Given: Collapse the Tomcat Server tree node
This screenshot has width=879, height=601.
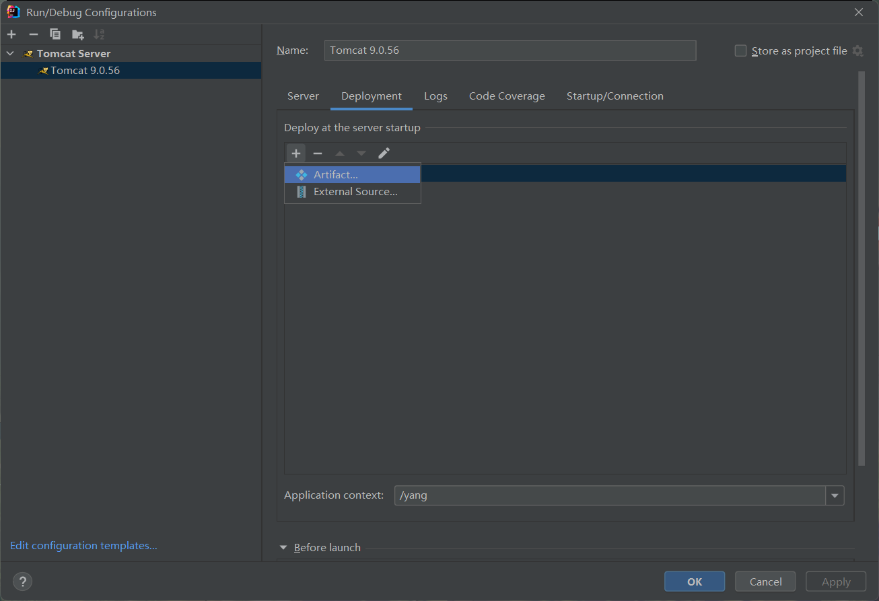Looking at the screenshot, I should pyautogui.click(x=10, y=53).
